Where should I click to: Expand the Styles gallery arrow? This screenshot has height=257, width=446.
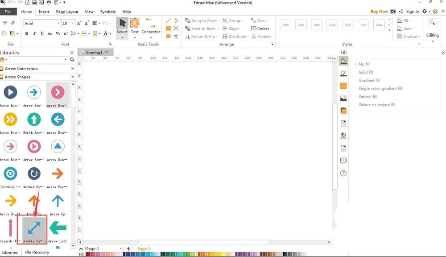[389, 31]
